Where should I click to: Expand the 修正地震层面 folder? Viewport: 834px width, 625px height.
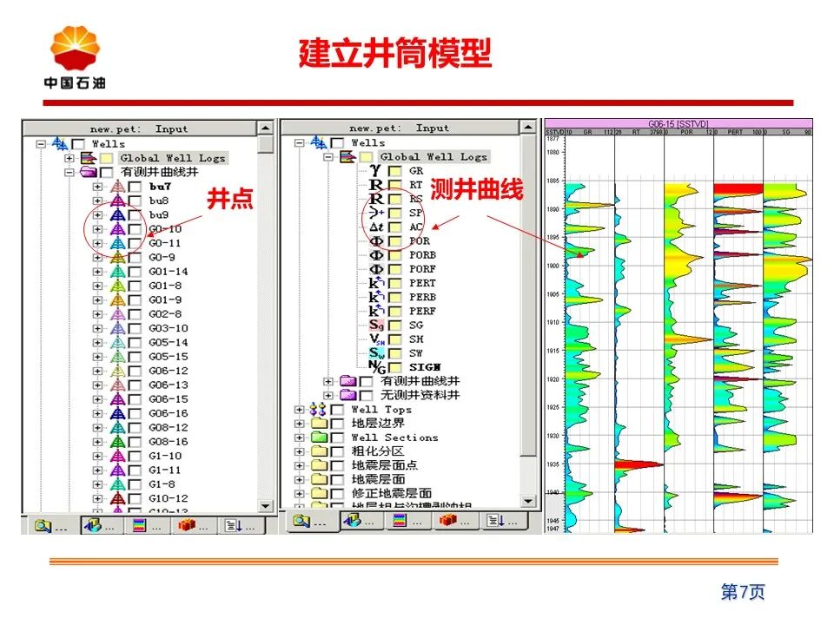click(300, 493)
